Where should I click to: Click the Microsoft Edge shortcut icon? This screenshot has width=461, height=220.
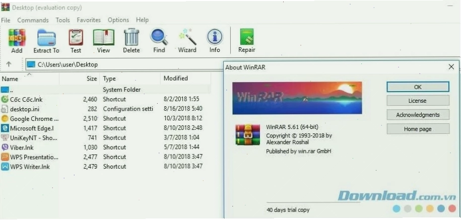(x=5, y=128)
